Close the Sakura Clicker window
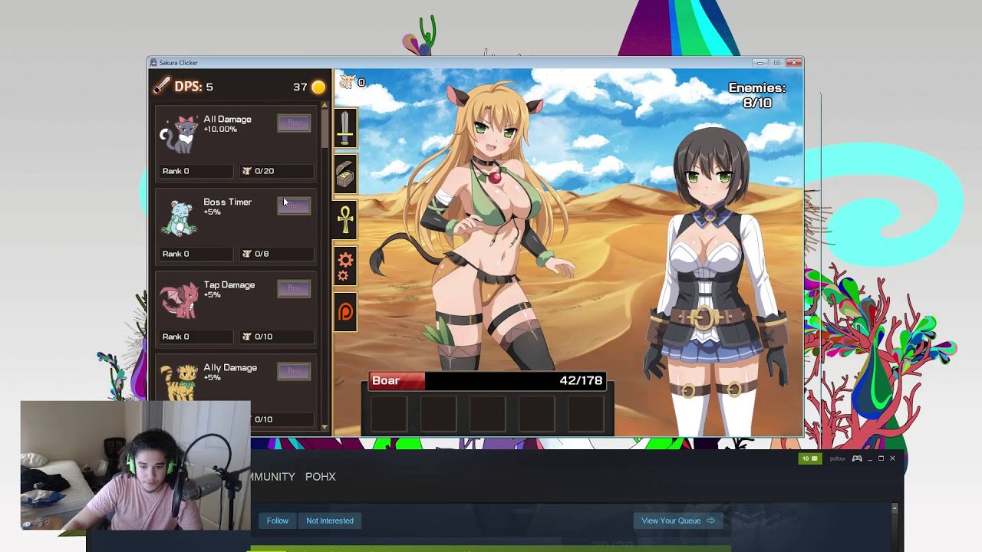This screenshot has width=982, height=552. coord(795,63)
